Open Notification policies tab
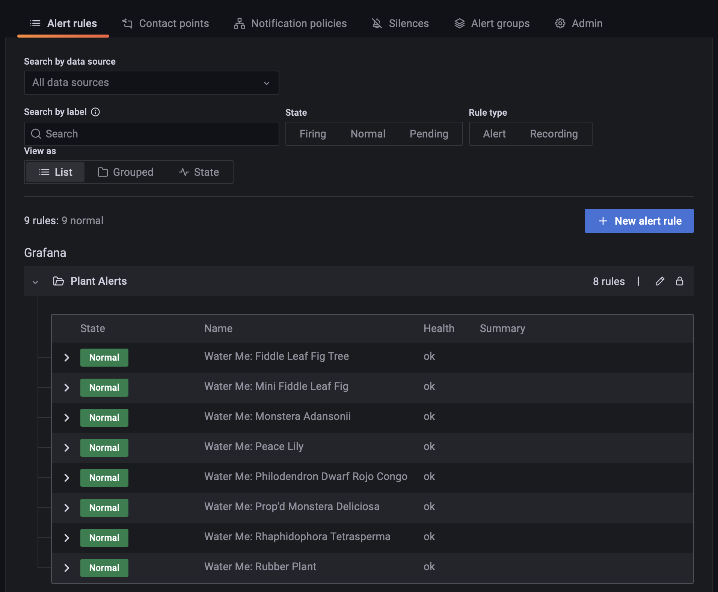The image size is (718, 592). (290, 23)
